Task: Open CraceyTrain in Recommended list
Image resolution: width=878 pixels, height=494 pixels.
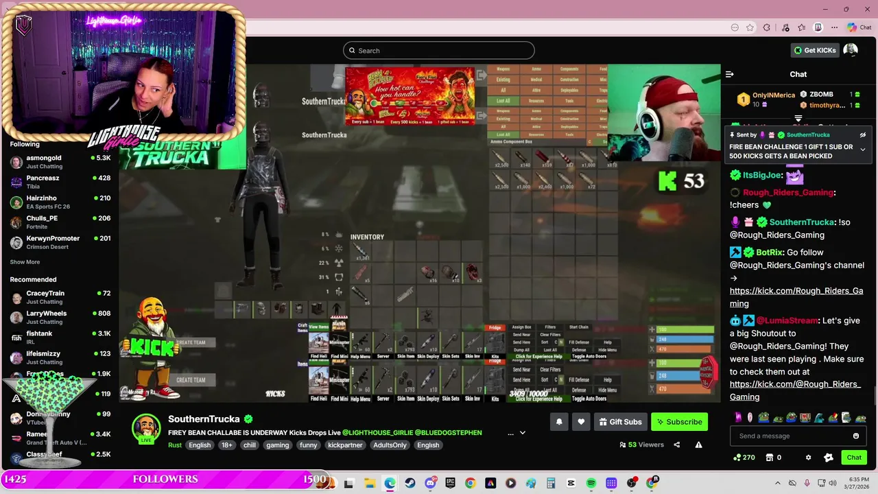Action: [x=60, y=297]
